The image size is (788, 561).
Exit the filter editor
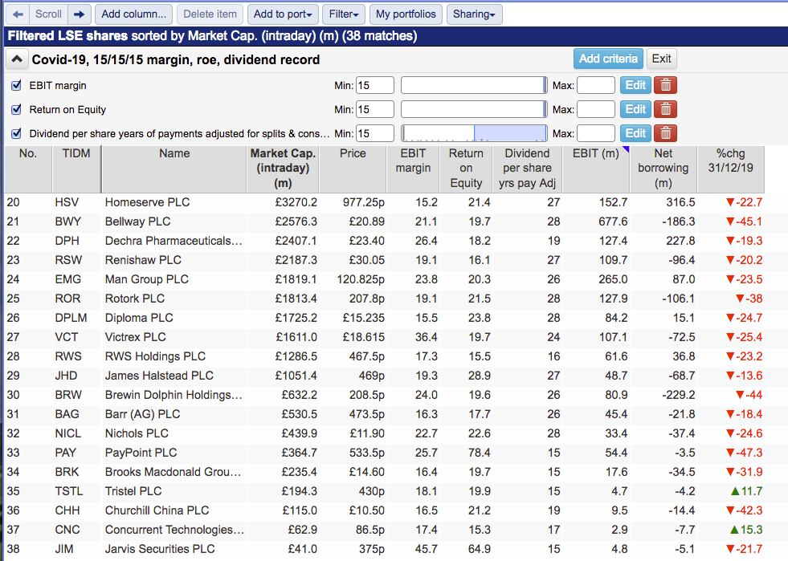tap(661, 59)
